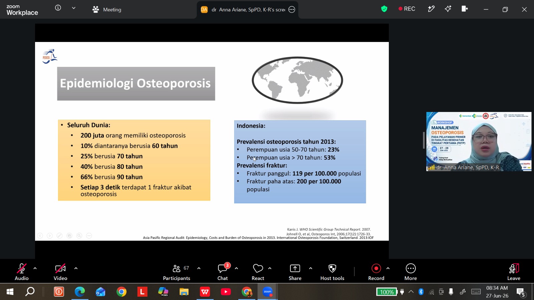The image size is (534, 300).
Task: Open Microsoft 365 Copilot from taskbar
Action: 163,292
